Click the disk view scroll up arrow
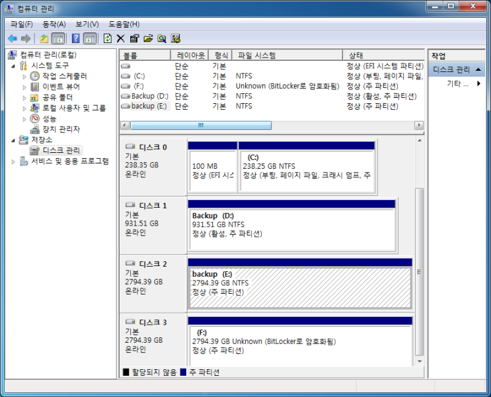The image size is (491, 397). [420, 140]
